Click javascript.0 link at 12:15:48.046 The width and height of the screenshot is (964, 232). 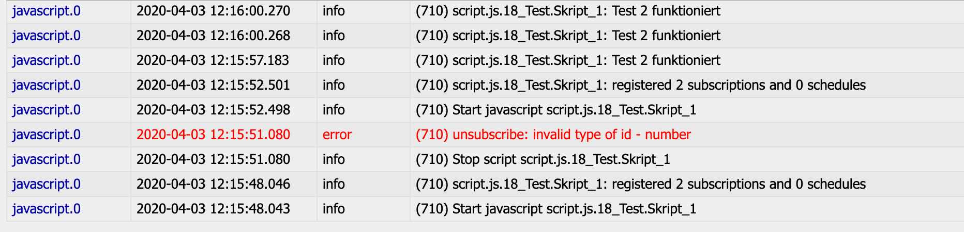pos(47,184)
